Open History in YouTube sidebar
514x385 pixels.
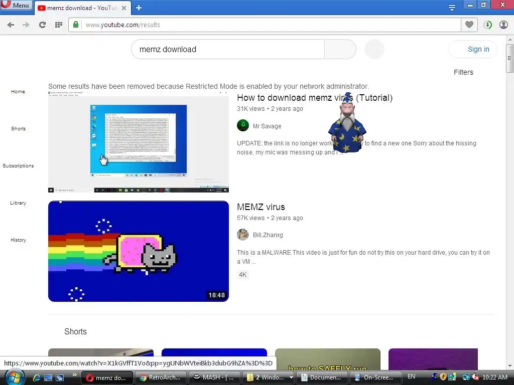click(19, 240)
